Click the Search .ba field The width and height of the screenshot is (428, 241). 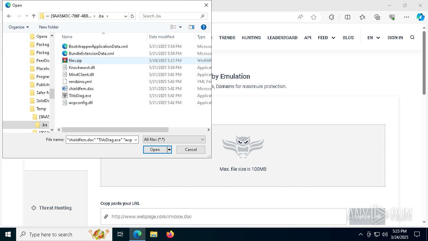click(174, 16)
